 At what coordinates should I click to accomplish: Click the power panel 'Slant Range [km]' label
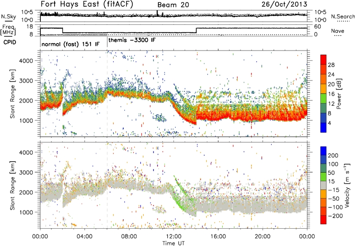point(12,94)
